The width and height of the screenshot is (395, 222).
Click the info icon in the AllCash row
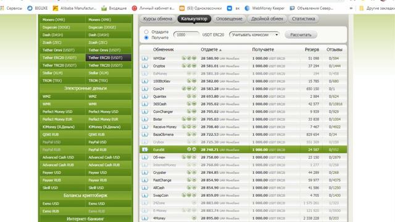click(x=145, y=187)
